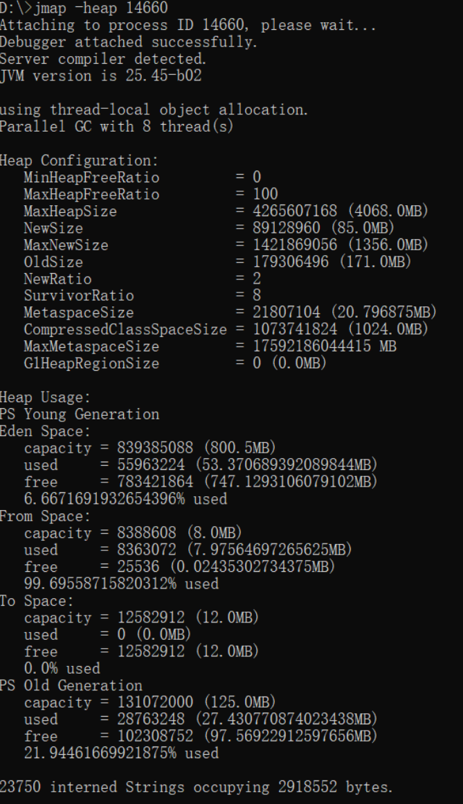The height and width of the screenshot is (804, 463).
Task: Click the From Space heading
Action: [46, 516]
